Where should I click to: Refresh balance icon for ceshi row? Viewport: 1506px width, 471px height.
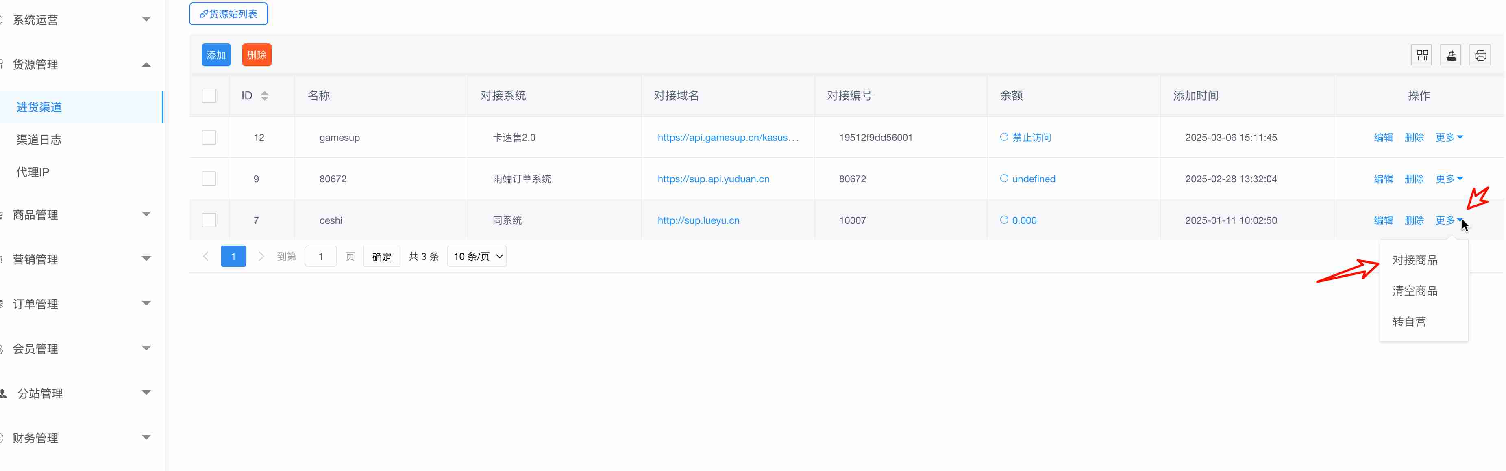click(1004, 220)
